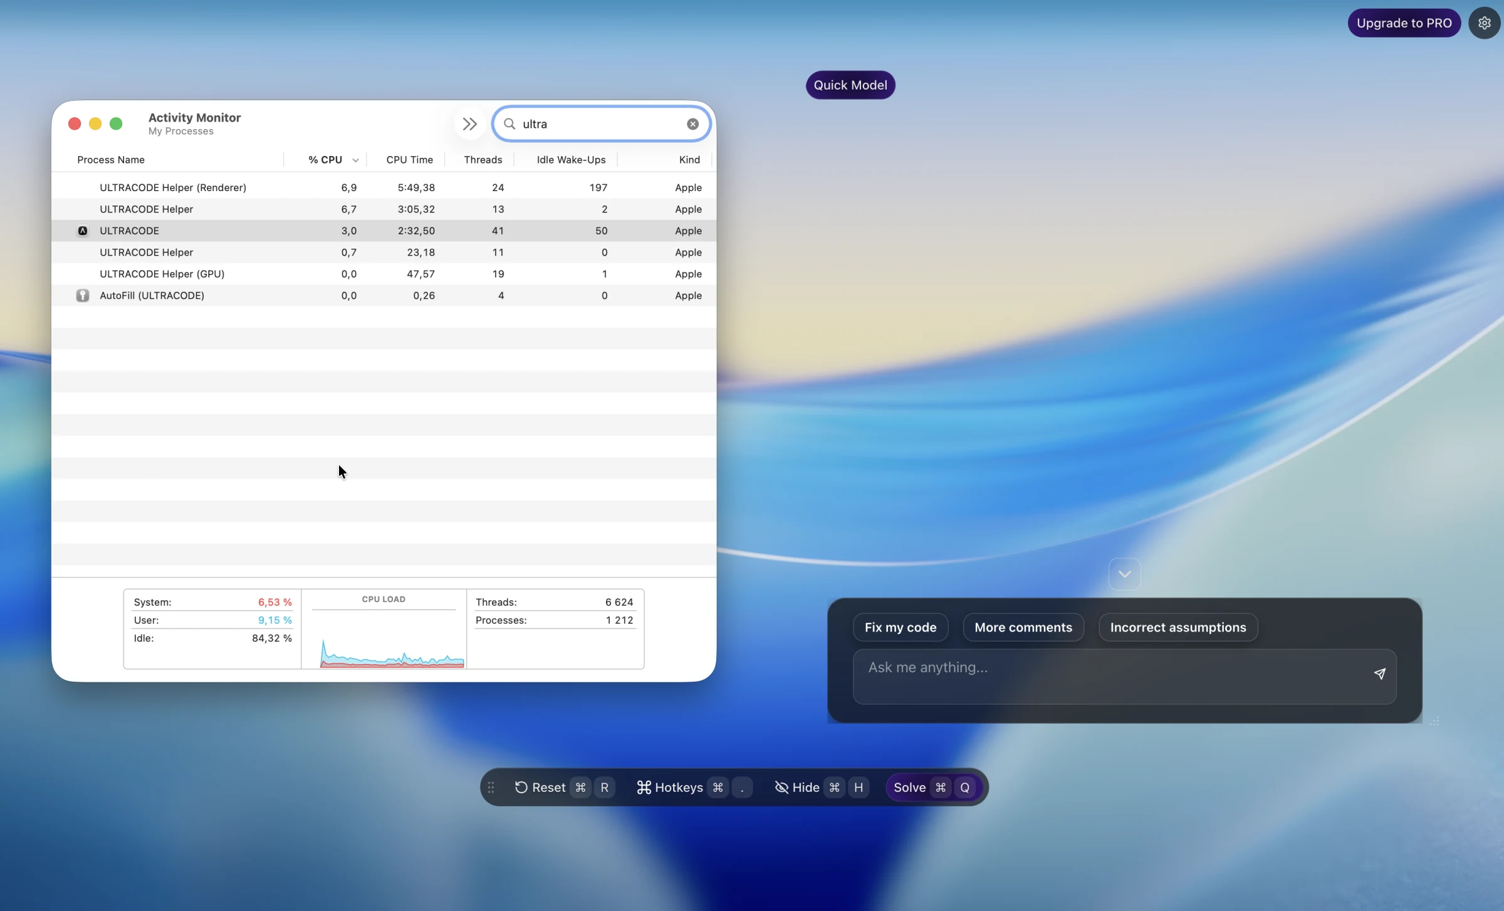Click the Upgrade to PRO button
The image size is (1504, 911).
(x=1404, y=23)
